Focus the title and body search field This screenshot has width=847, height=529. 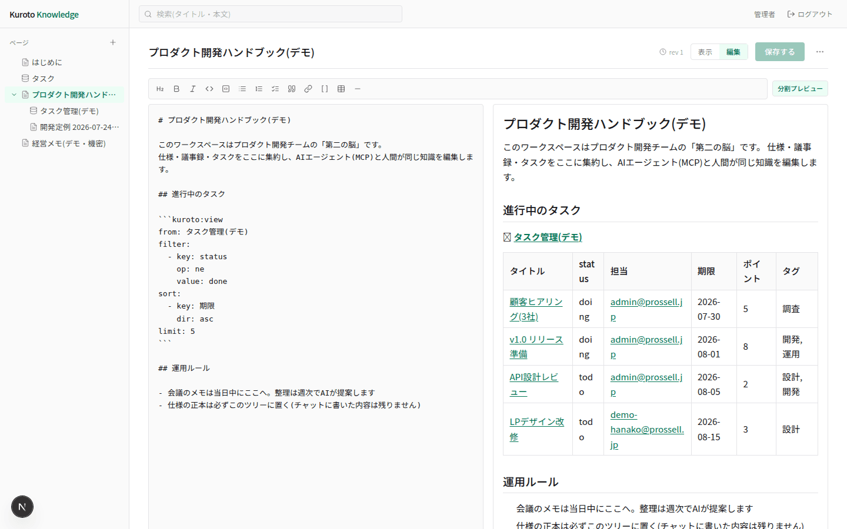click(x=271, y=14)
